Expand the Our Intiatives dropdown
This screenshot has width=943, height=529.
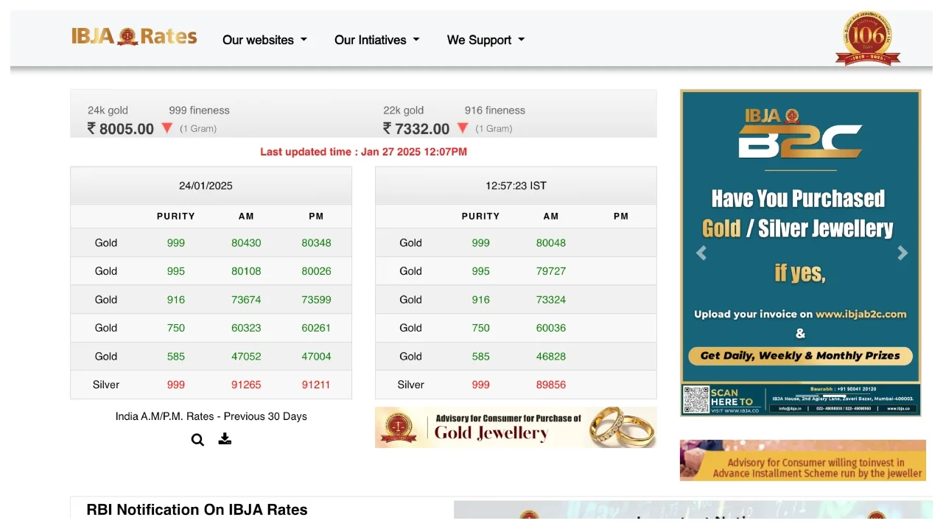[377, 40]
